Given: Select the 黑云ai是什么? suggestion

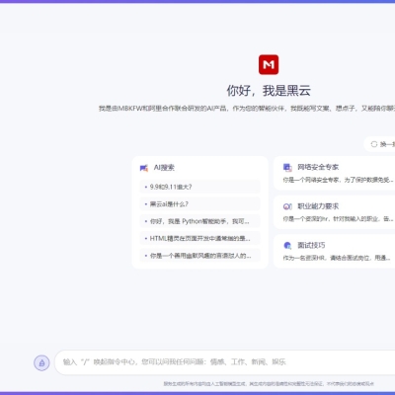Looking at the screenshot, I should [x=199, y=204].
